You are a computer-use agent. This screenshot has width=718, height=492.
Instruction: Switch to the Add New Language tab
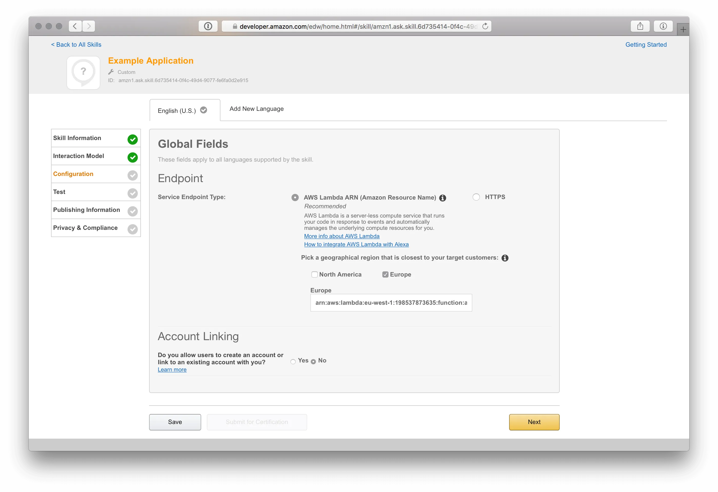pyautogui.click(x=256, y=109)
